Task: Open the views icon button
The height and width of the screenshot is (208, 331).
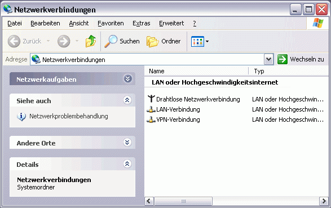Action: point(197,41)
